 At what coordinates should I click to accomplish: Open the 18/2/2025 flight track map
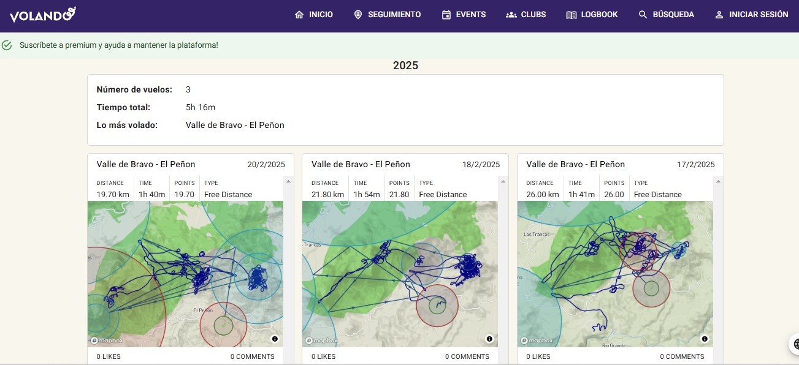[x=400, y=273]
